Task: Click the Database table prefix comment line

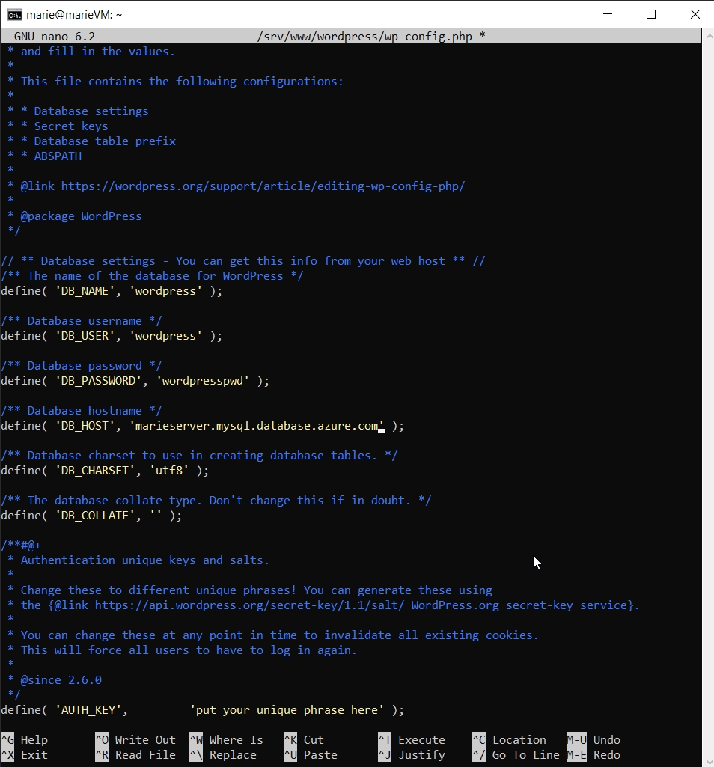Action: pyautogui.click(x=91, y=141)
